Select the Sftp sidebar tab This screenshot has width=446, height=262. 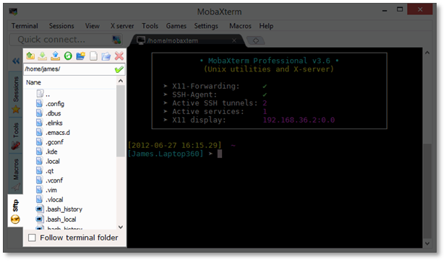pos(15,211)
